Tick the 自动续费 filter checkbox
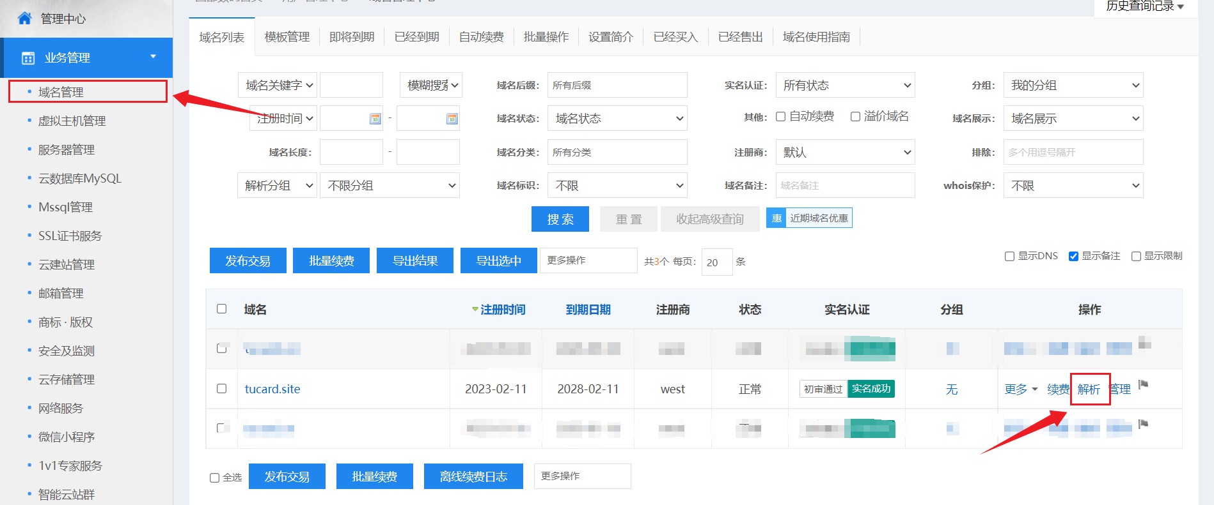Screen dimensions: 1214x505 coord(780,116)
